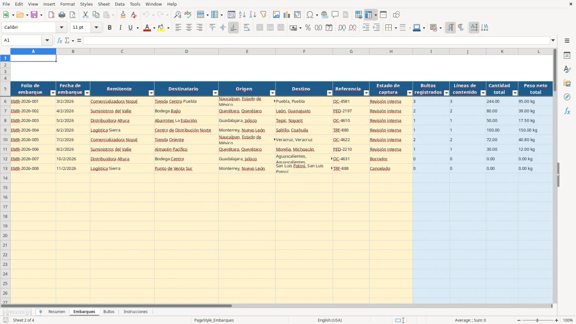
Task: Switch to the Bultos sheet tab
Action: 109,312
